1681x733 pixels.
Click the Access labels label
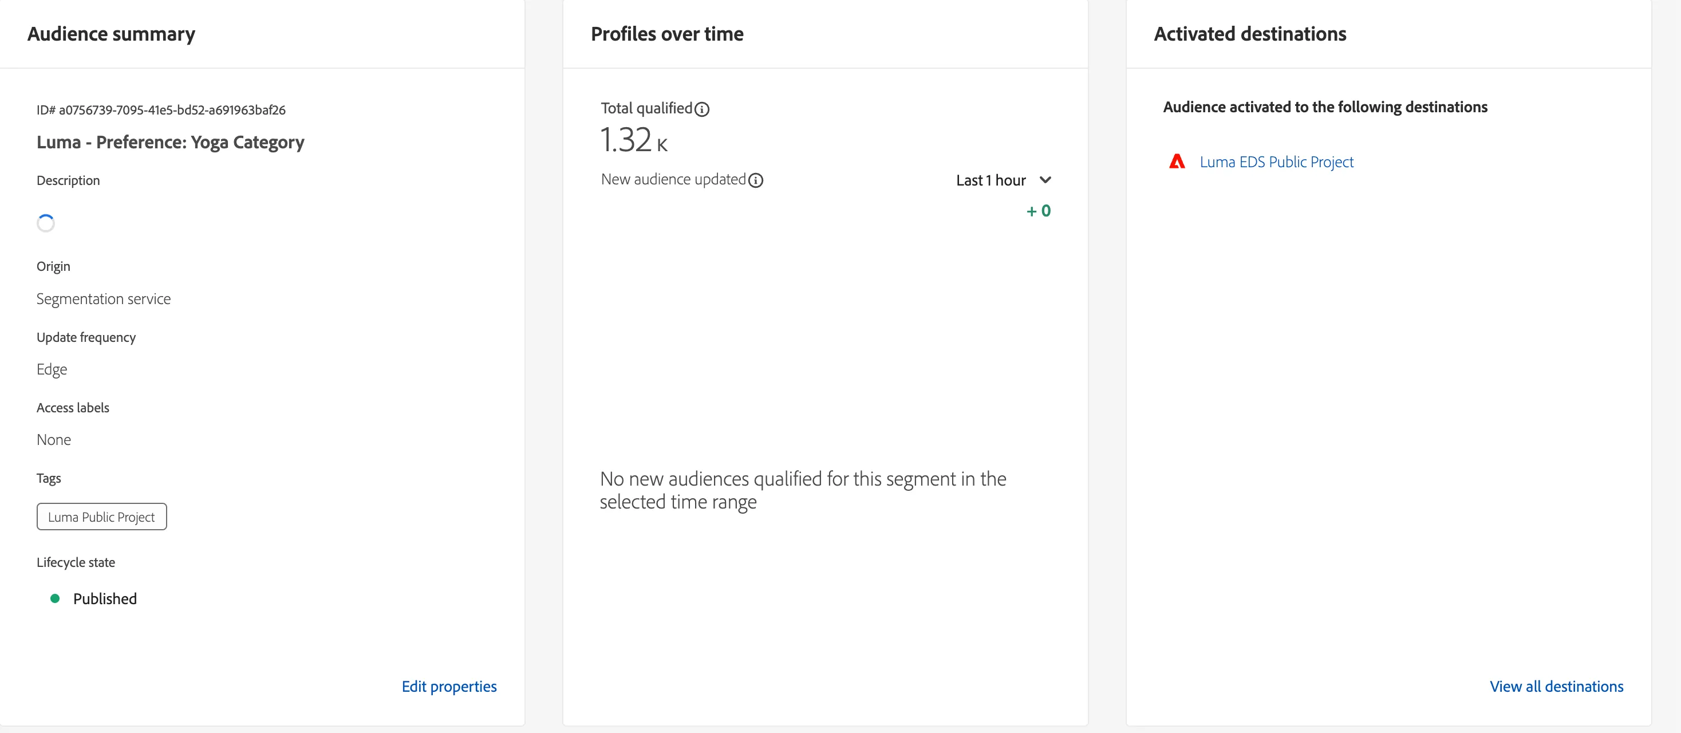click(73, 408)
